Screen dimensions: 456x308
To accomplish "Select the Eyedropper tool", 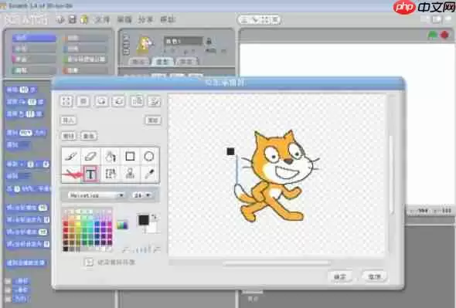I will click(149, 174).
